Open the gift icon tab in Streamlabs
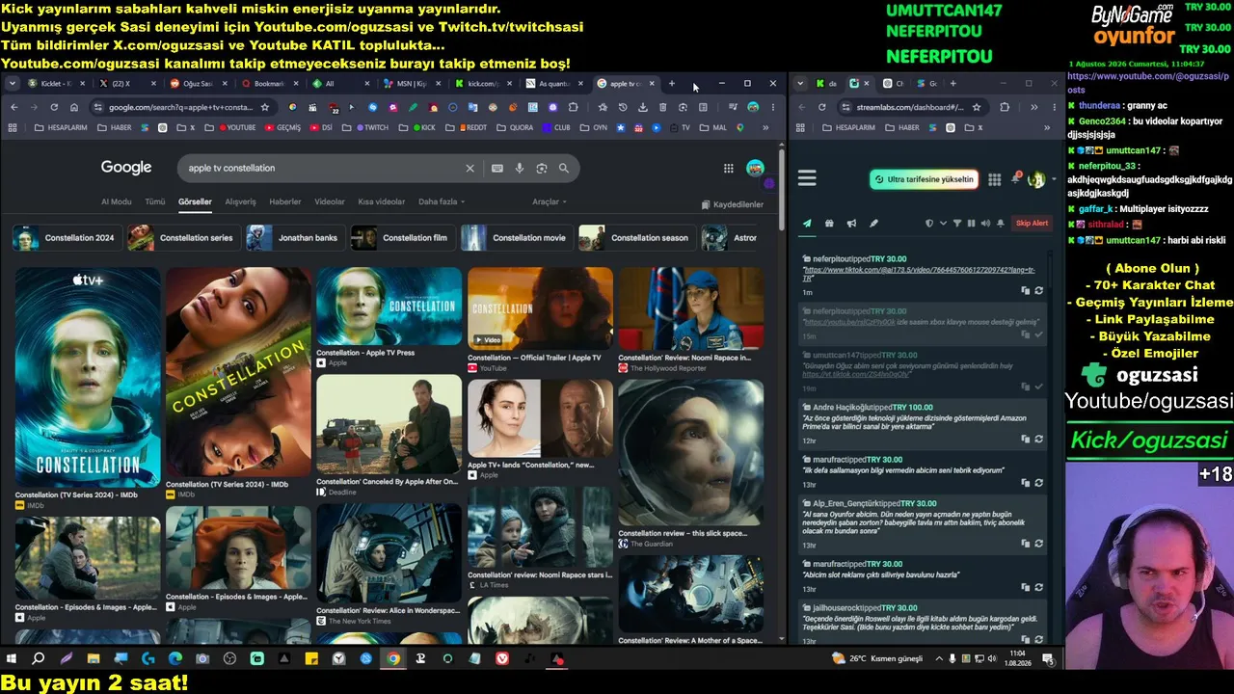This screenshot has width=1234, height=694. [x=829, y=224]
